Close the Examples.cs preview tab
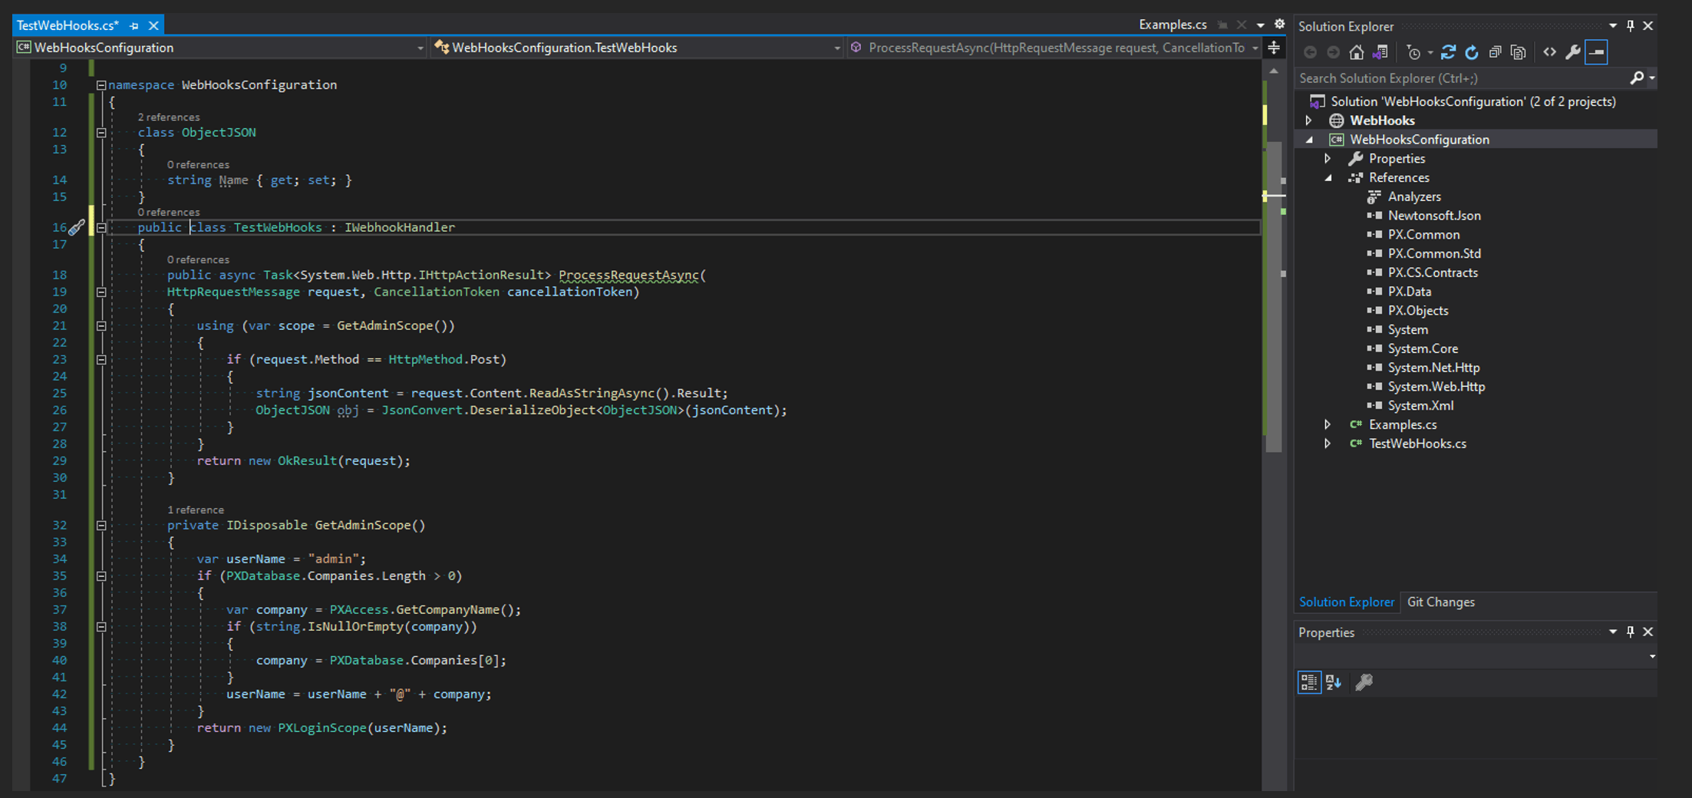Viewport: 1692px width, 798px height. [1242, 25]
